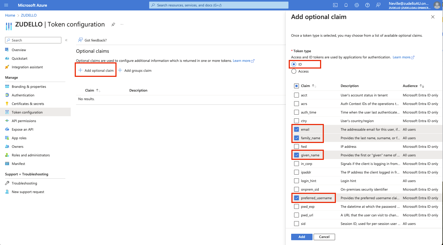Click the Quickstart cloud icon

pyautogui.click(x=7, y=58)
